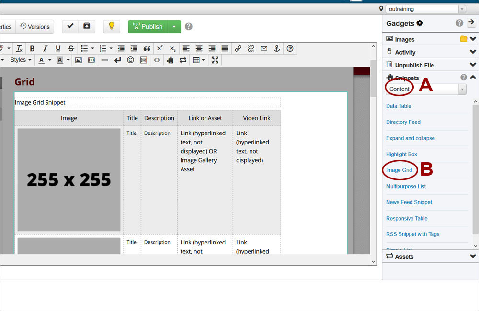Screen dimensions: 479x311
Task: Expand the Images gadget panel
Action: point(473,39)
